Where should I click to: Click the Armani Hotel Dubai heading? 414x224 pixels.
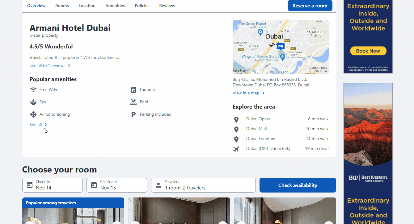[x=70, y=28]
